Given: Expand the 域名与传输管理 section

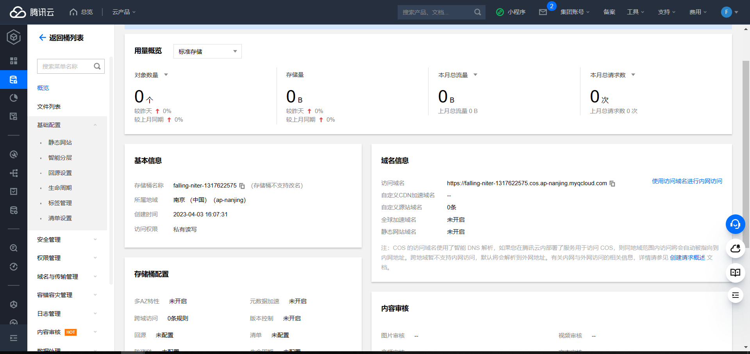Looking at the screenshot, I should point(67,277).
